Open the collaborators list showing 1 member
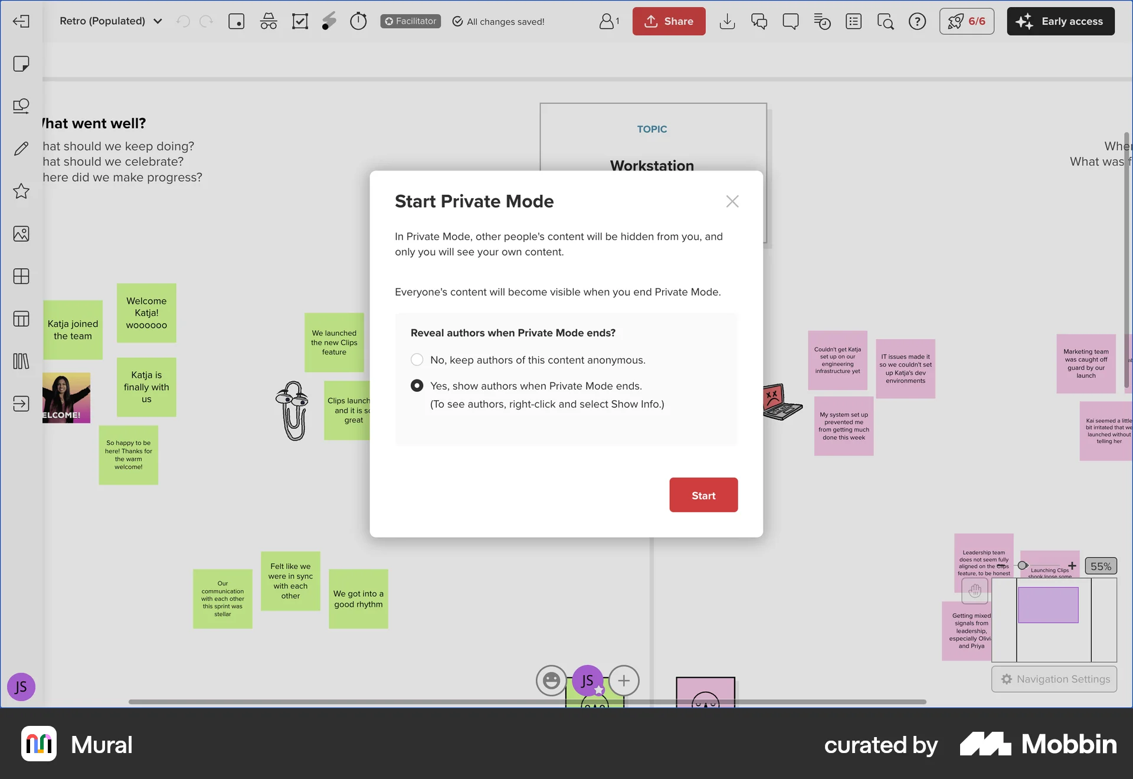Image resolution: width=1133 pixels, height=779 pixels. pyautogui.click(x=609, y=21)
